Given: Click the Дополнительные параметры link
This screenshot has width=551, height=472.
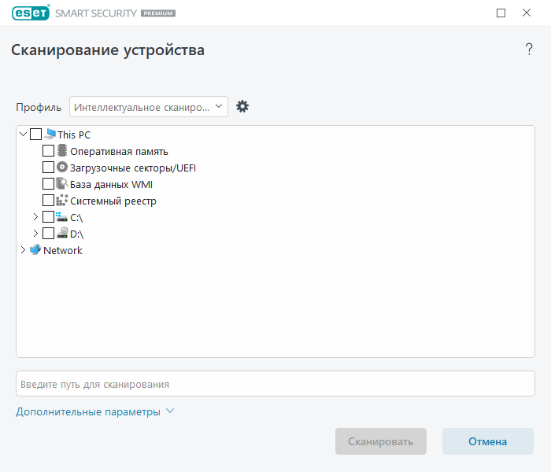Looking at the screenshot, I should point(88,411).
